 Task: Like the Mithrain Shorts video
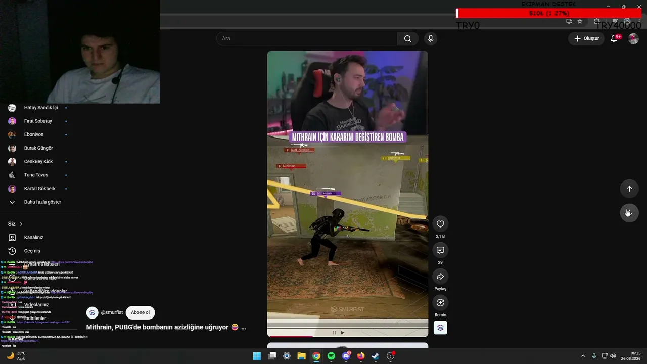point(440,224)
